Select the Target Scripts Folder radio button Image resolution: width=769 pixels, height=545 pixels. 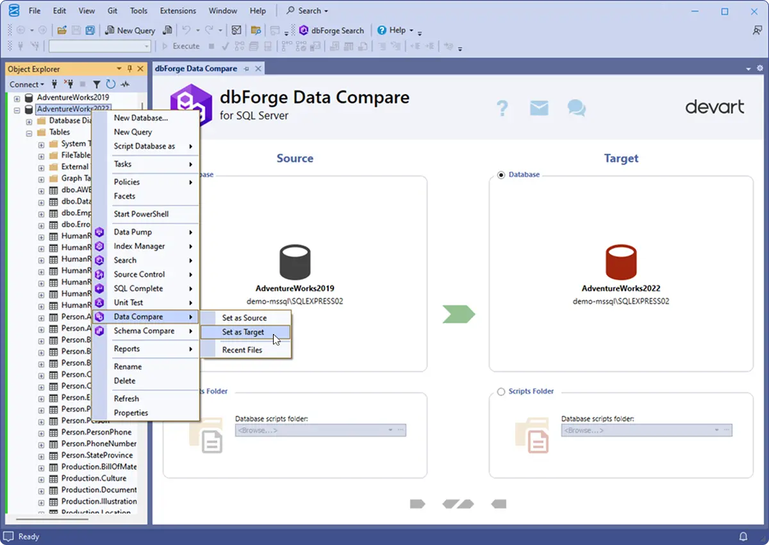coord(501,392)
